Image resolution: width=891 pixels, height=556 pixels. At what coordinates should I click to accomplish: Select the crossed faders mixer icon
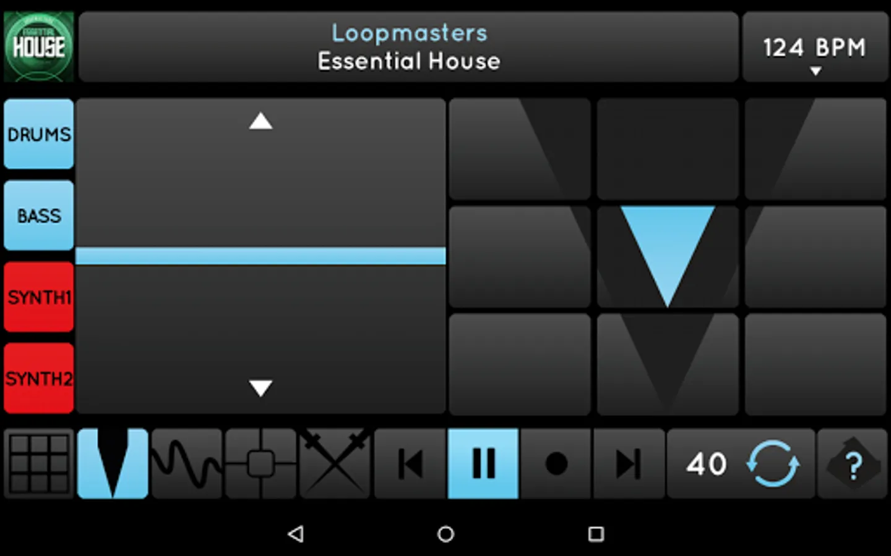tap(335, 463)
